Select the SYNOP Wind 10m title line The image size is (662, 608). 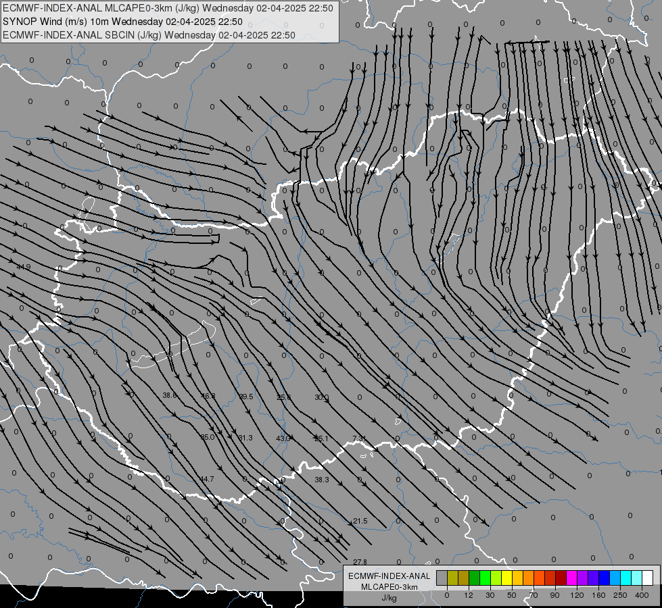(122, 22)
